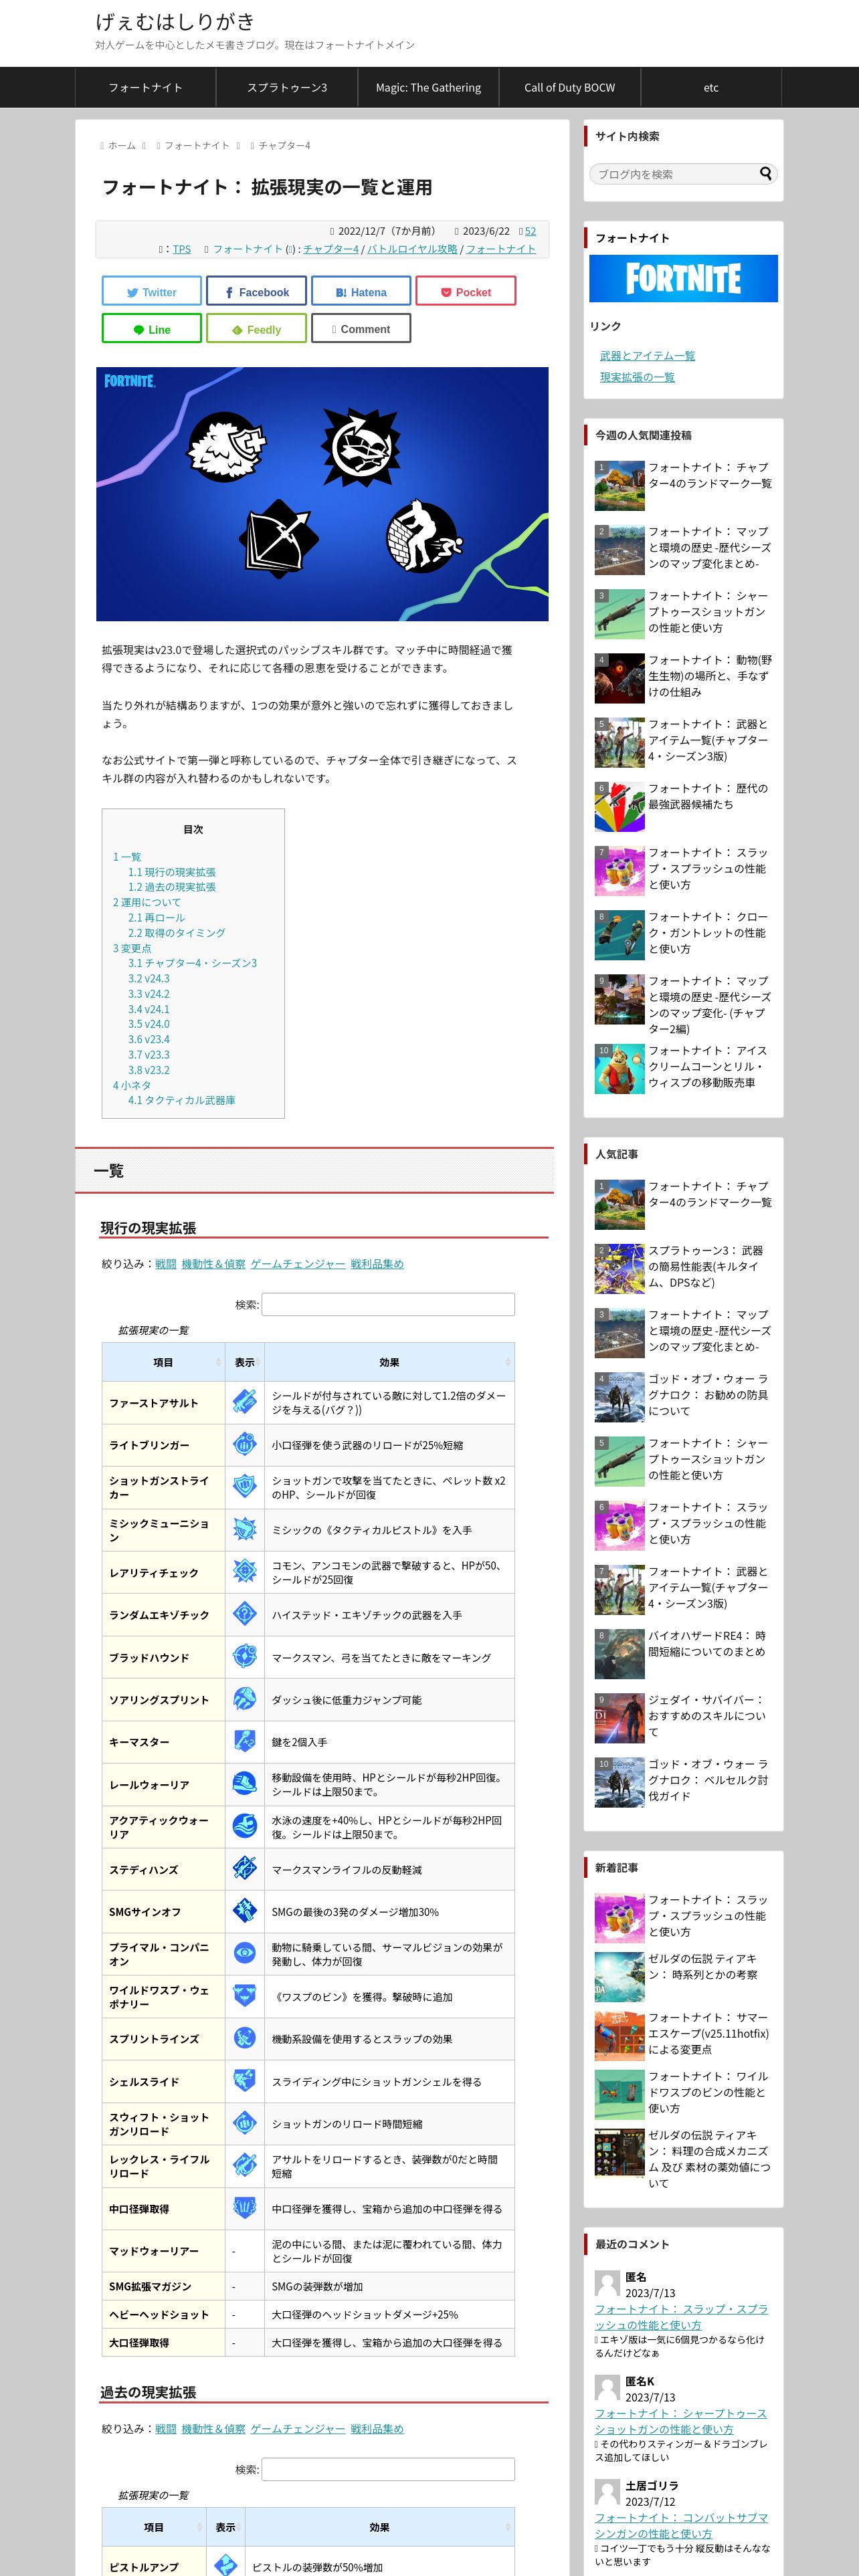Image resolution: width=859 pixels, height=2576 pixels.
Task: Open popular rank 8 バイオハザードRE4 thumbnail
Action: click(x=619, y=1653)
